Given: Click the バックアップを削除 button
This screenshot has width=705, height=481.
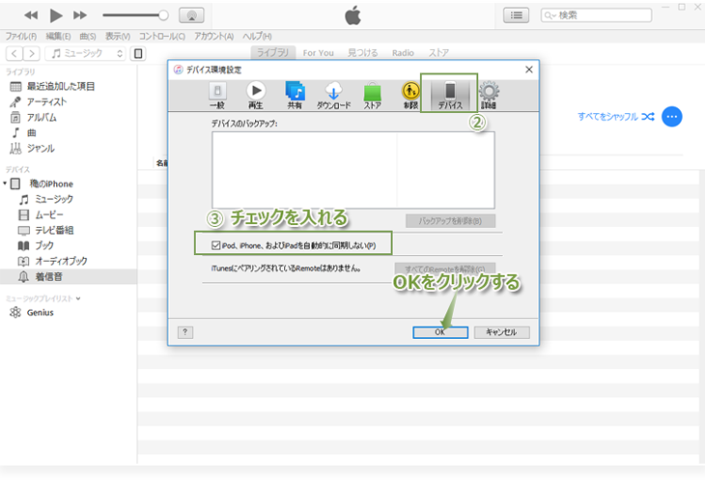Looking at the screenshot, I should click(x=450, y=221).
